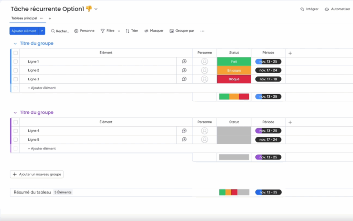Open conversation icon for Ligne 3

[x=184, y=79]
